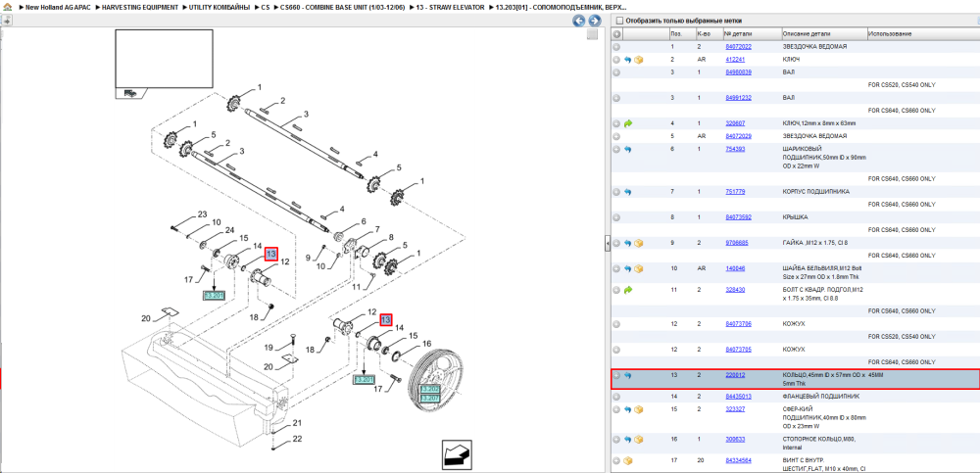
Task: Click the grey add icon for part 84073592
Action: (x=616, y=217)
